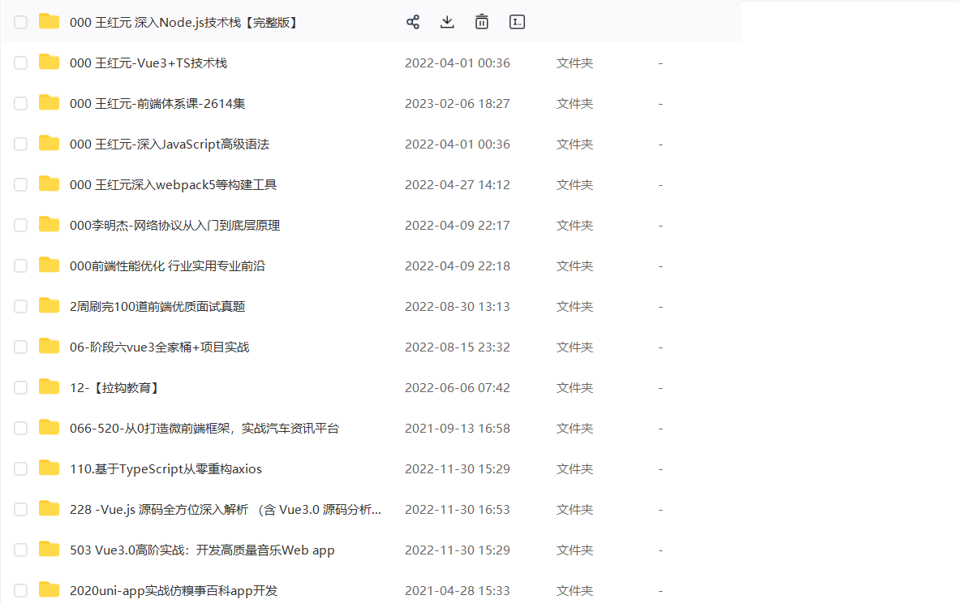Click folder icon of 06-阶段六vue3全家桶+项目实战
The width and height of the screenshot is (959, 604).
pyautogui.click(x=49, y=347)
